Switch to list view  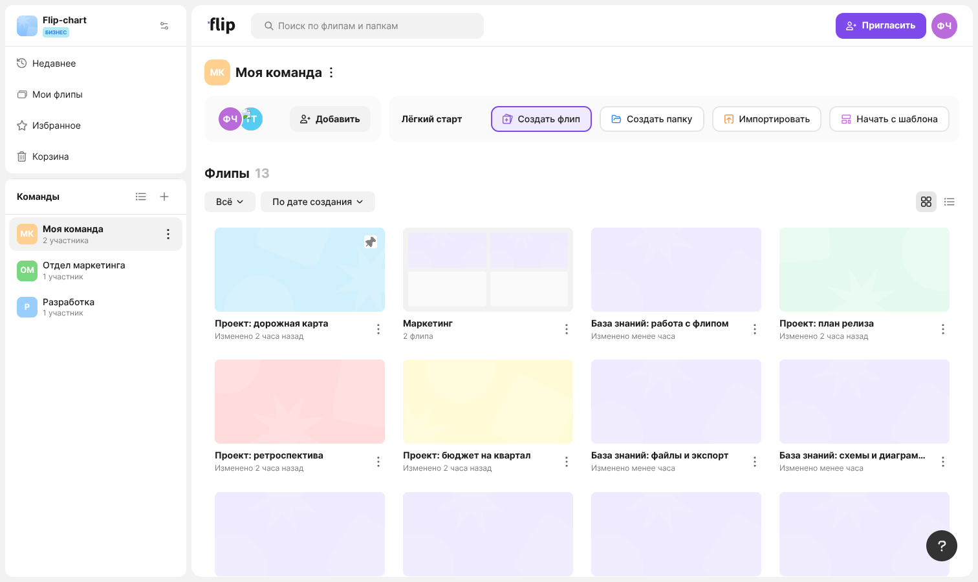[x=950, y=202]
